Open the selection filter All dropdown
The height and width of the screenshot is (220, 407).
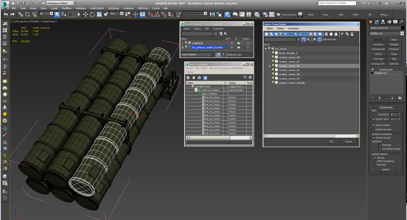pyautogui.click(x=51, y=13)
